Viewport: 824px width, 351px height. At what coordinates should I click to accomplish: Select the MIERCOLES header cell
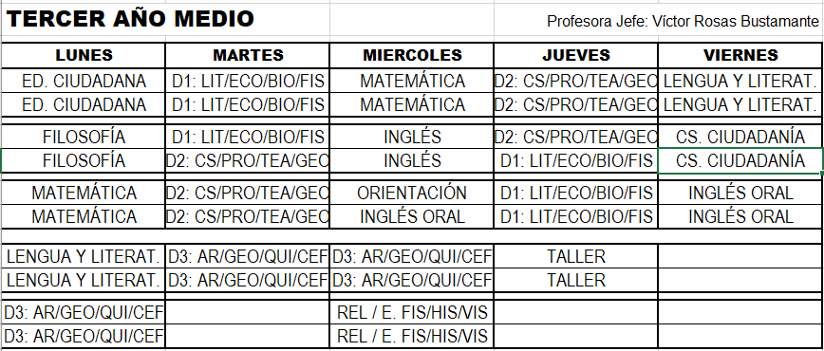click(x=411, y=55)
